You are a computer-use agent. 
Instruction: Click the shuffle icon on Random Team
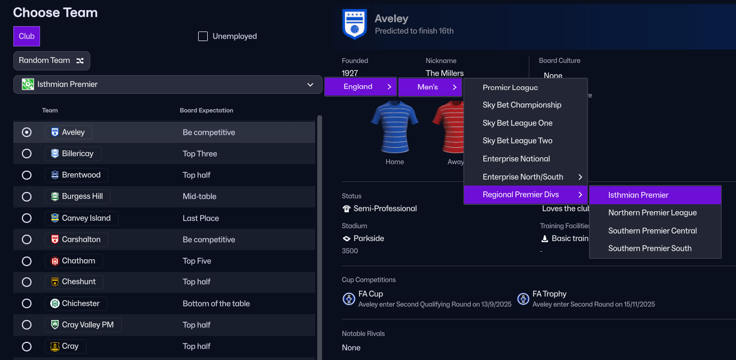tap(80, 61)
